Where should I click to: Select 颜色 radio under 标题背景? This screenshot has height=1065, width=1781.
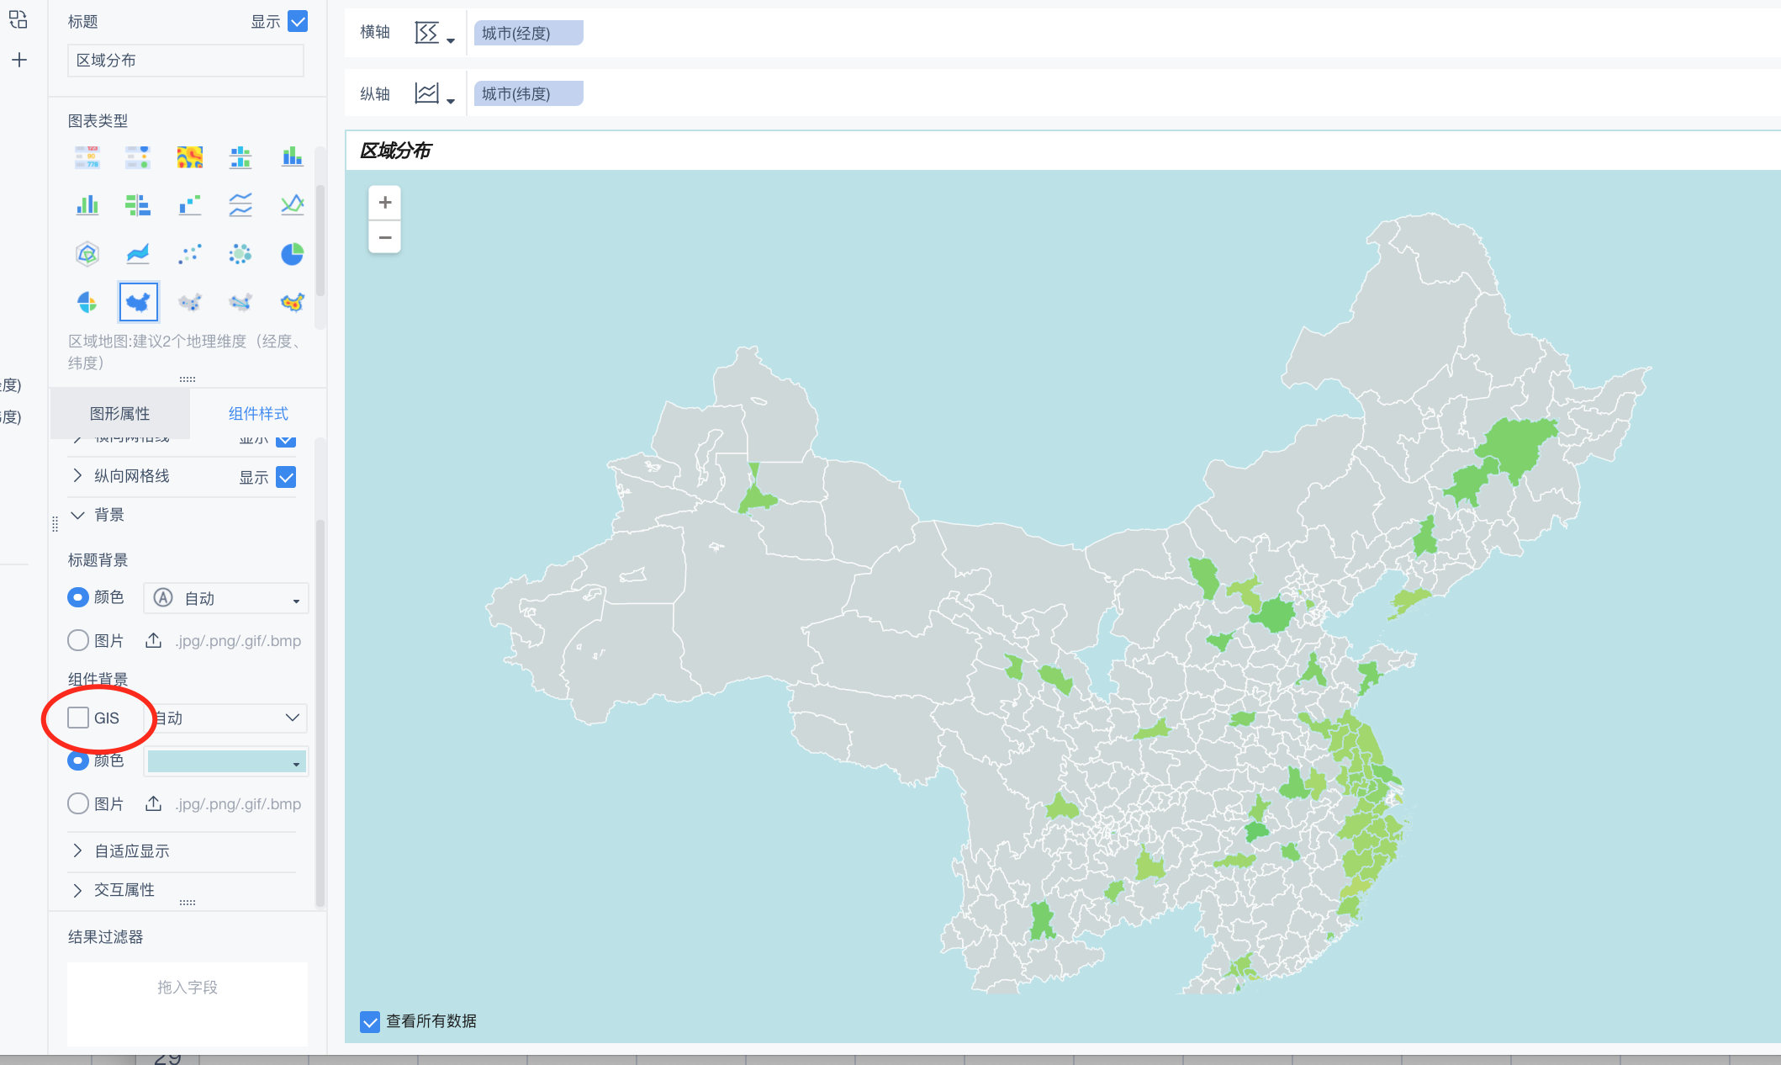[78, 597]
